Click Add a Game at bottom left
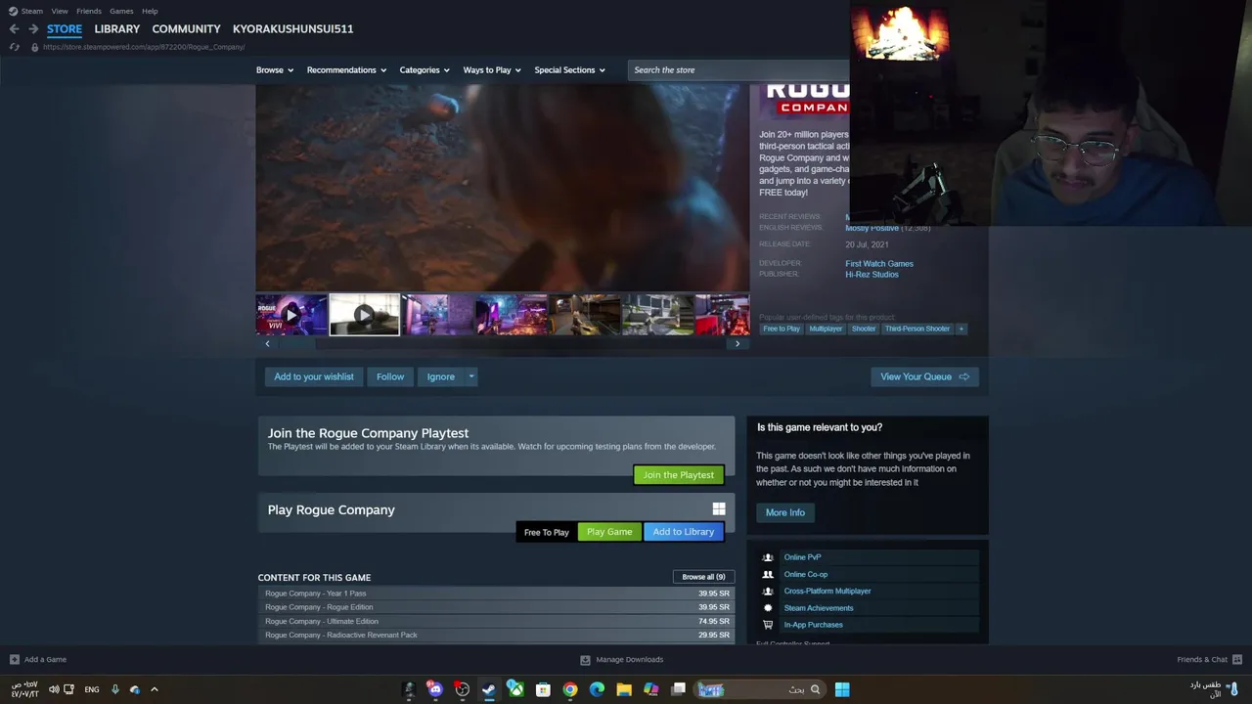The height and width of the screenshot is (704, 1252). tap(38, 660)
